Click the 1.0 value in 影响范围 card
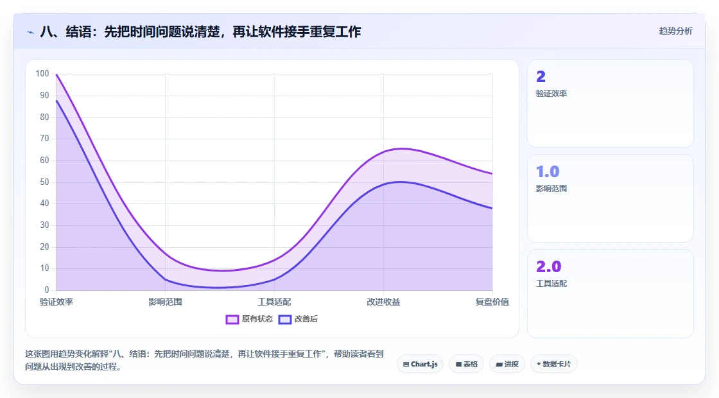This screenshot has height=398, width=719. (548, 171)
